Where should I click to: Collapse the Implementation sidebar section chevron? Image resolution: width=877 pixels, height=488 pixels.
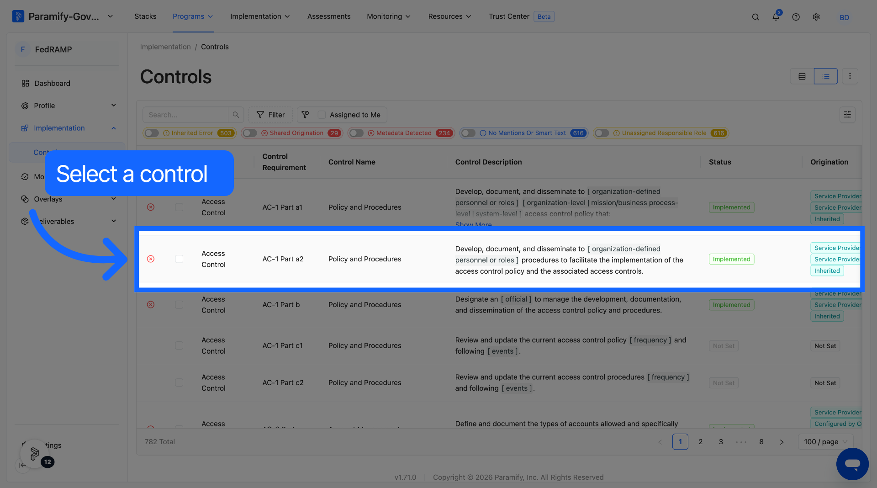[x=114, y=128]
